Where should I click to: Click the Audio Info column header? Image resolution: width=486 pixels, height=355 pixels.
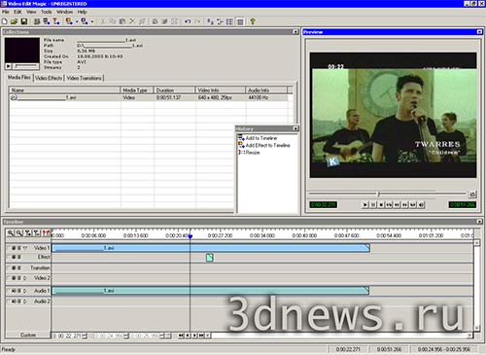pyautogui.click(x=266, y=89)
